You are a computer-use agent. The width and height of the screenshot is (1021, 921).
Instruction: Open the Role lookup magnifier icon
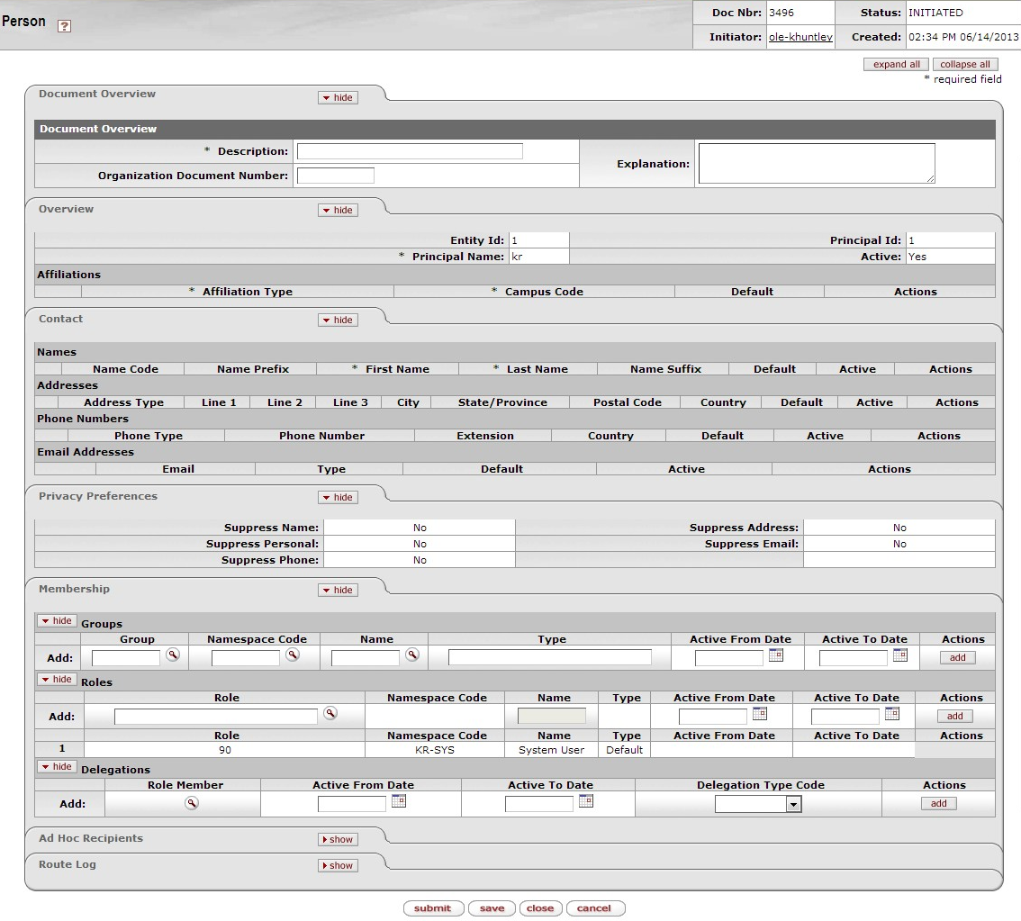pyautogui.click(x=330, y=713)
